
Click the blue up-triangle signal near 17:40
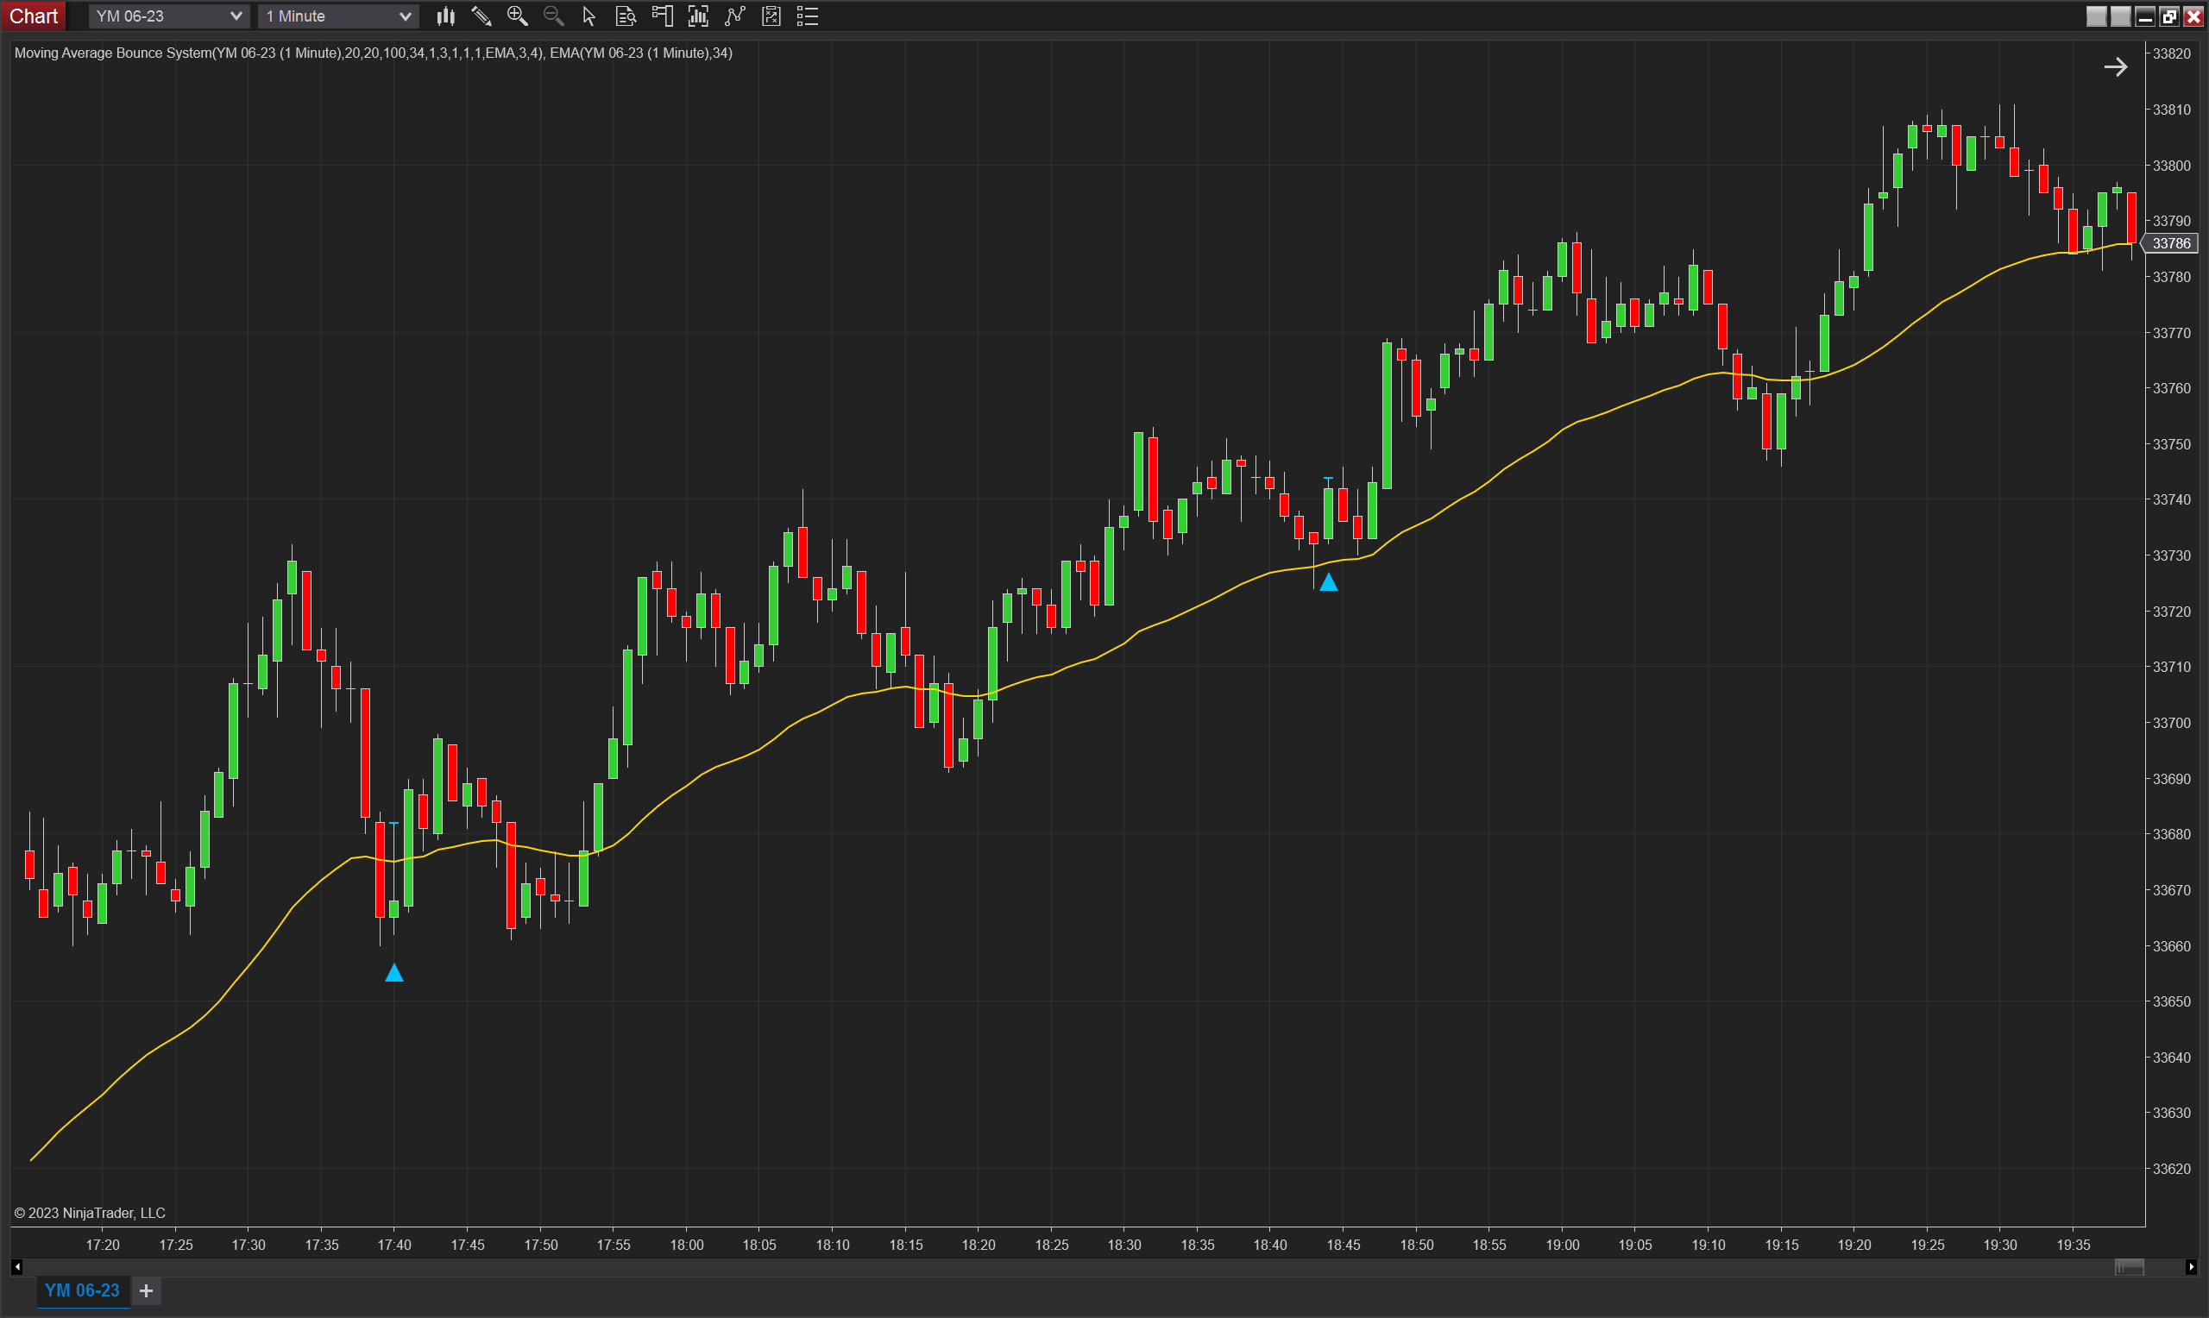pos(394,973)
